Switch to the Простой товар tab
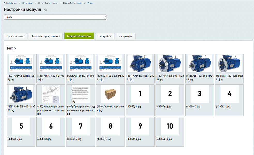The height and width of the screenshot is (155, 254). coord(16,36)
